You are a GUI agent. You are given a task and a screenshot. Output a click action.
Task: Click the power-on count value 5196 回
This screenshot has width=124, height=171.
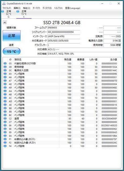point(112,41)
